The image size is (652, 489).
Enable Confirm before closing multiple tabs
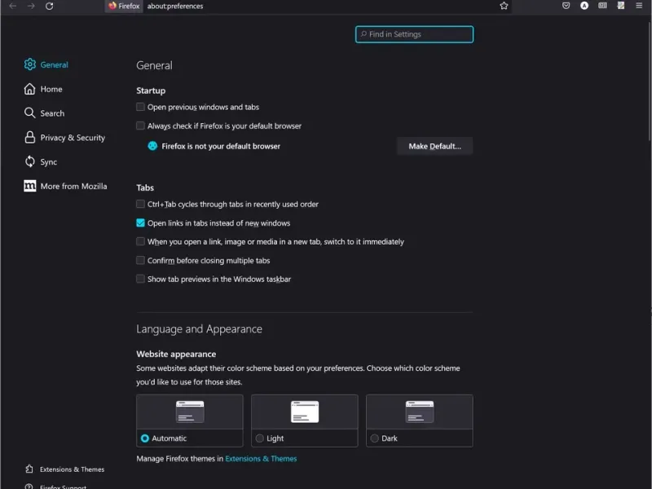point(141,261)
